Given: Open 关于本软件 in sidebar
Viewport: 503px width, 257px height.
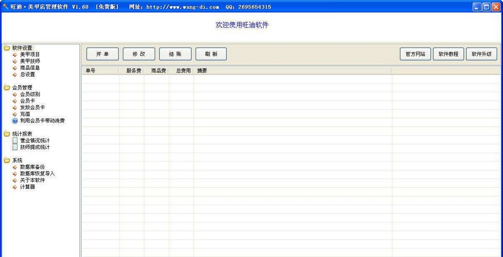Looking at the screenshot, I should (32, 180).
